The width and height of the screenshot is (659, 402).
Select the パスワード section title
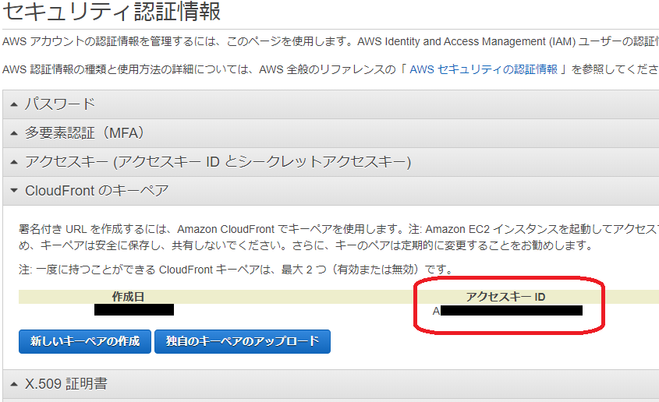tap(60, 104)
